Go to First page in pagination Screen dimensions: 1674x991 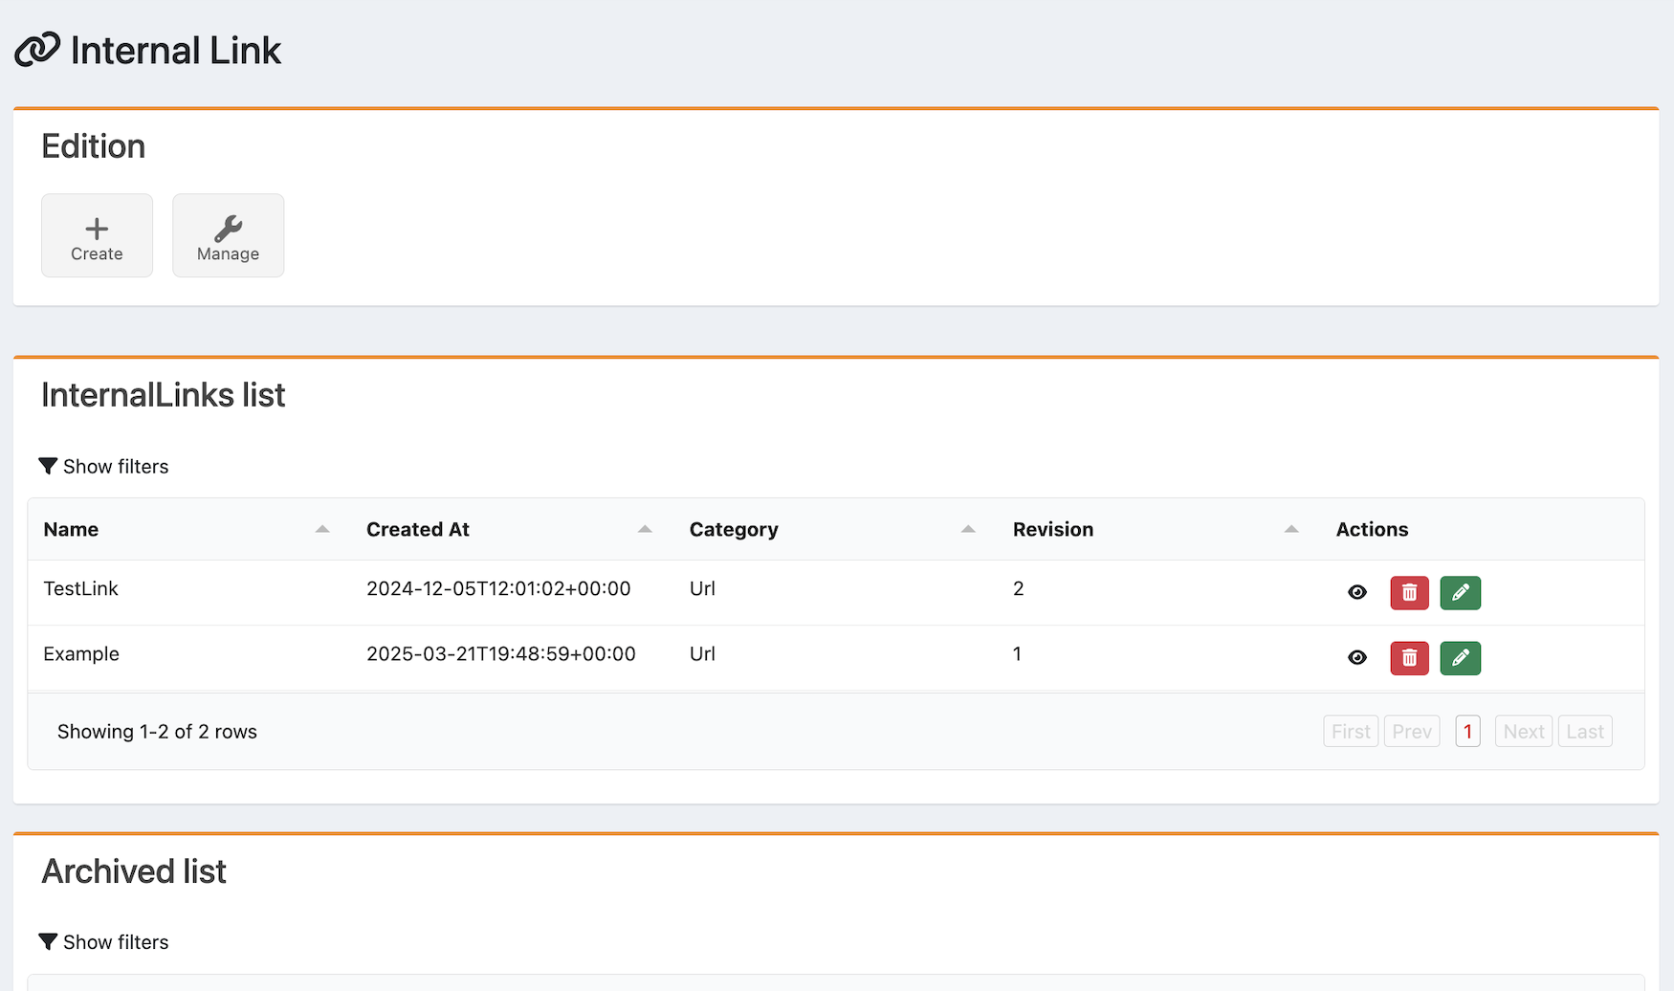tap(1351, 732)
